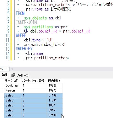Select Sales cell in partition 4 row
Image resolution: width=113 pixels, height=118 pixels.
(13, 110)
